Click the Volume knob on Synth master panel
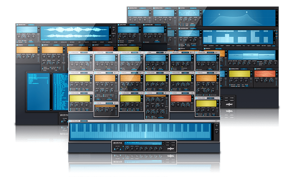The image size is (294, 177). [x=117, y=149]
